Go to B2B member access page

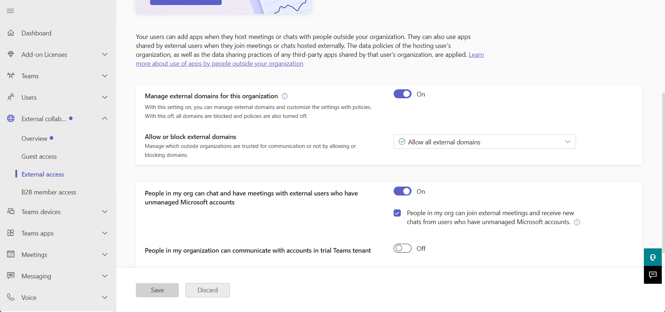click(49, 192)
